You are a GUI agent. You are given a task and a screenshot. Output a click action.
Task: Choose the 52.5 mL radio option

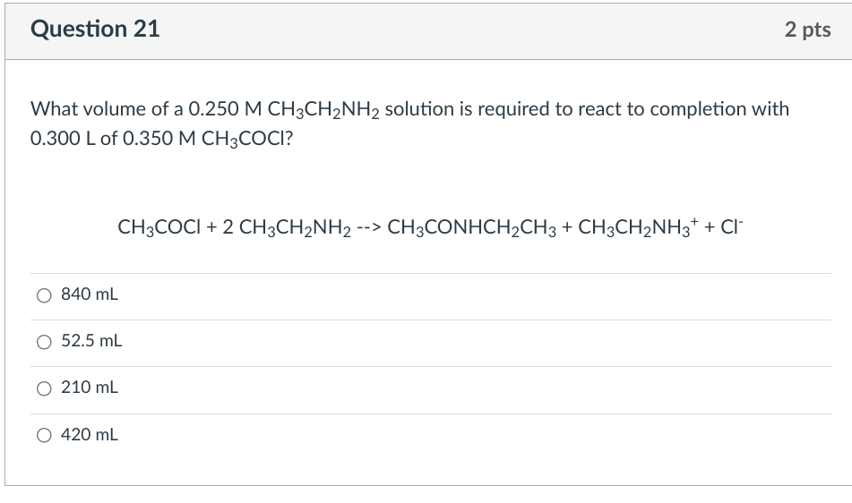[44, 342]
